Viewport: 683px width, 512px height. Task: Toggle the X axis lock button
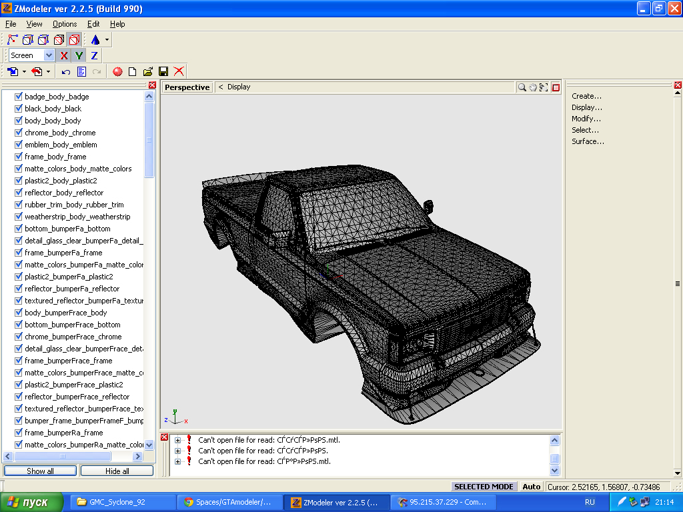[64, 56]
